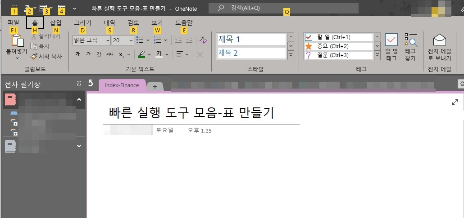Apply the font color (가) swatch

coord(159,54)
